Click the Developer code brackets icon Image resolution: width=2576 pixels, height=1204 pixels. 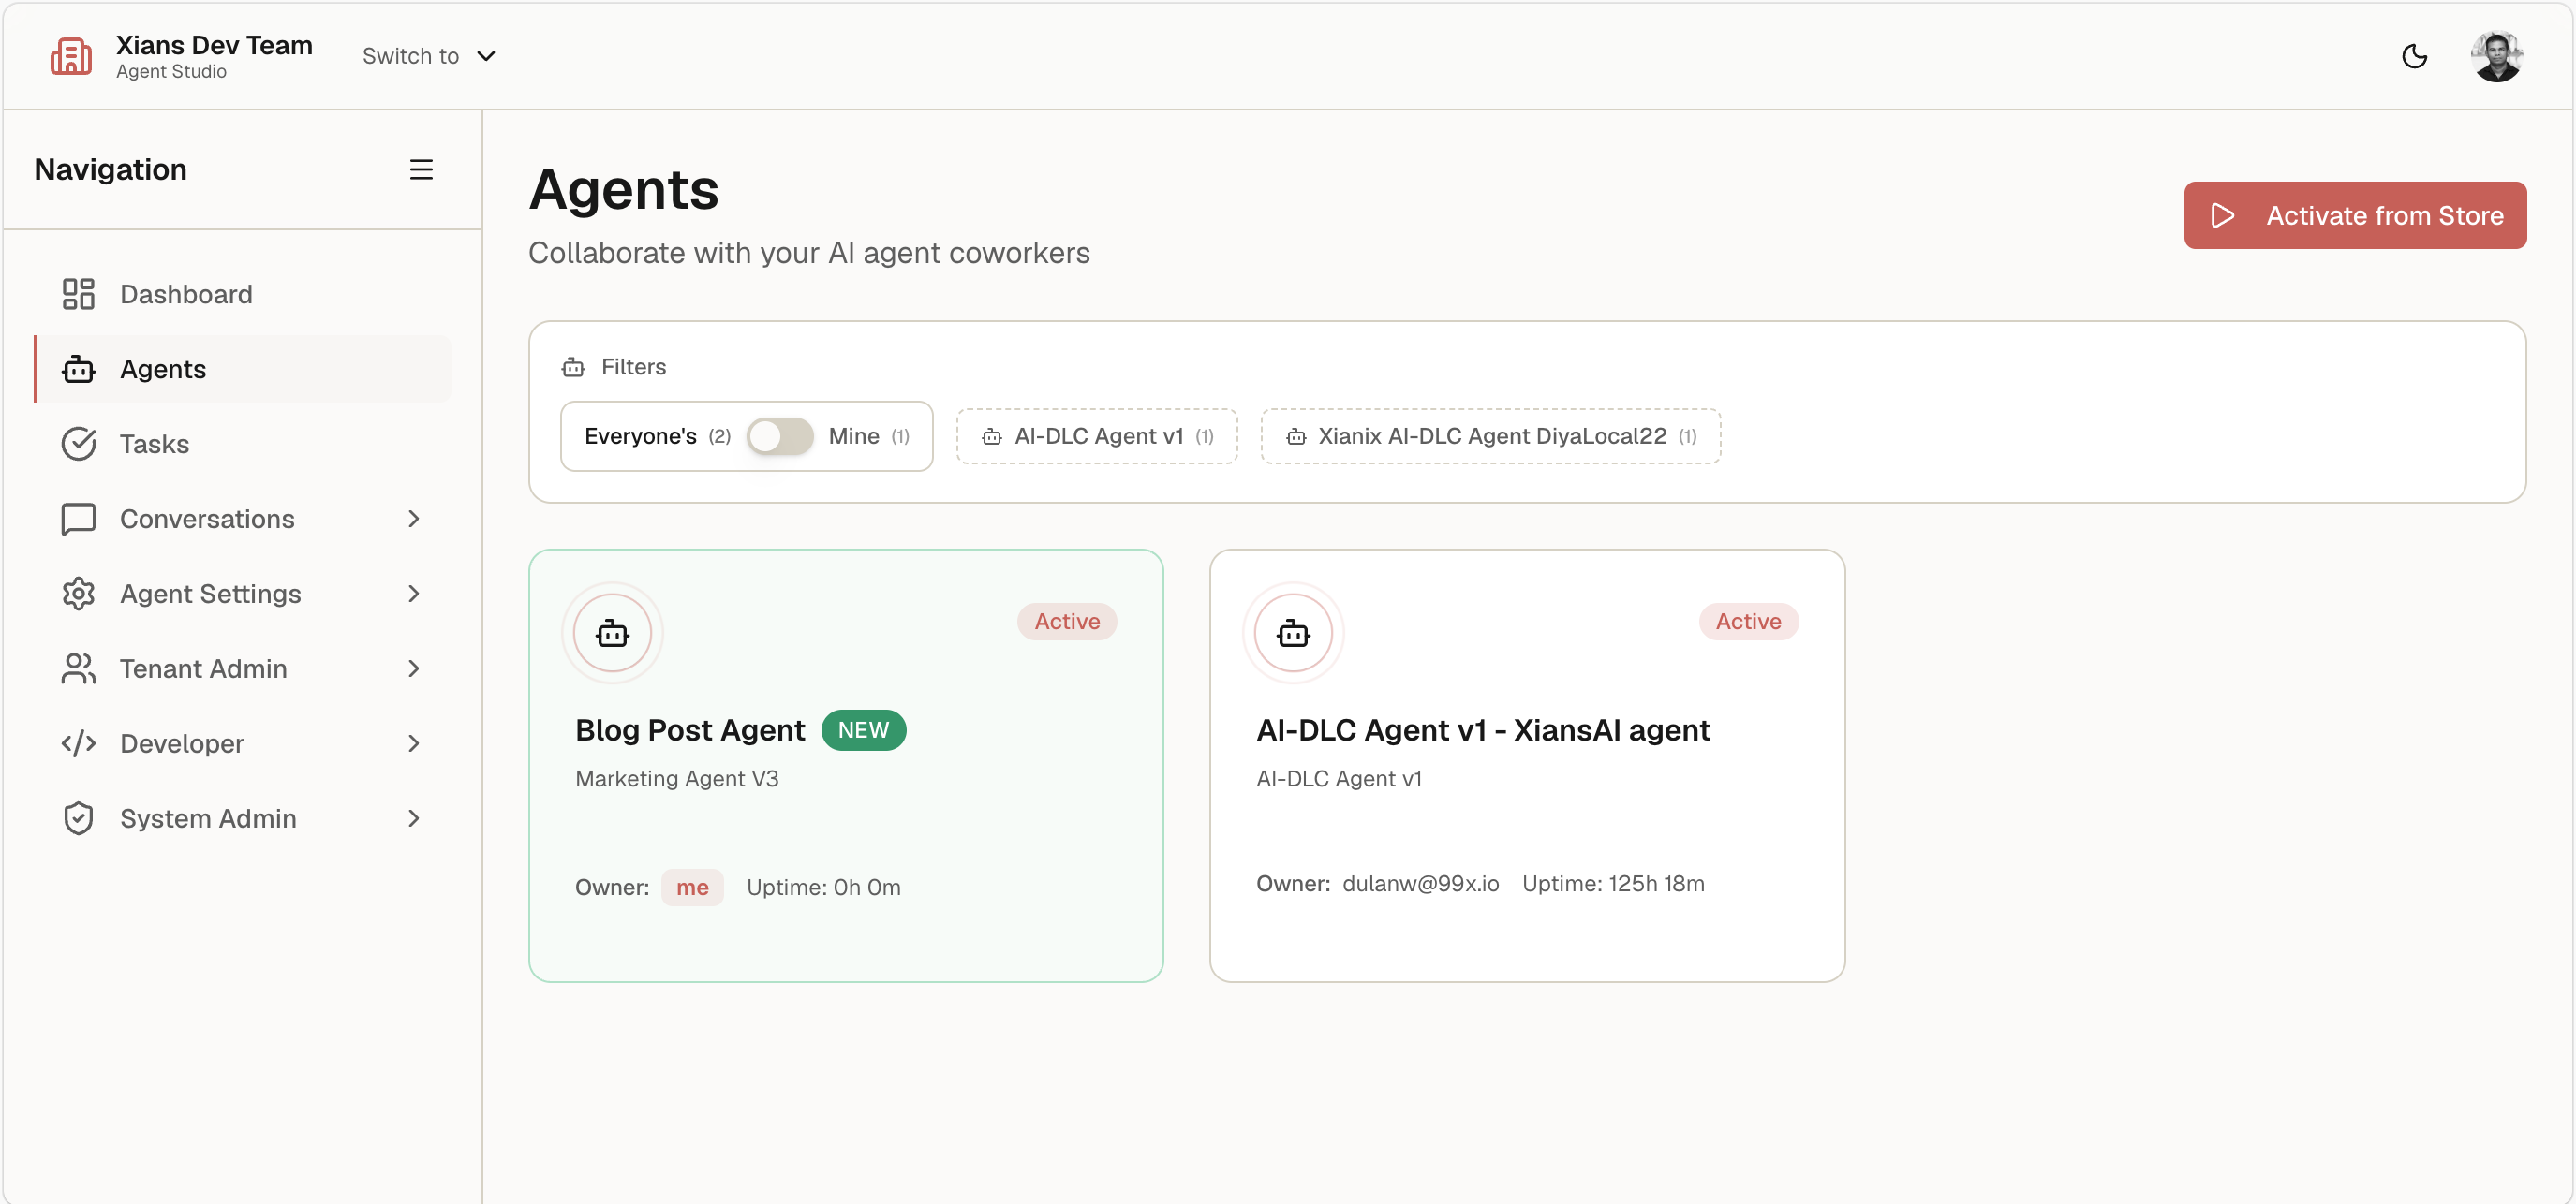coord(78,743)
